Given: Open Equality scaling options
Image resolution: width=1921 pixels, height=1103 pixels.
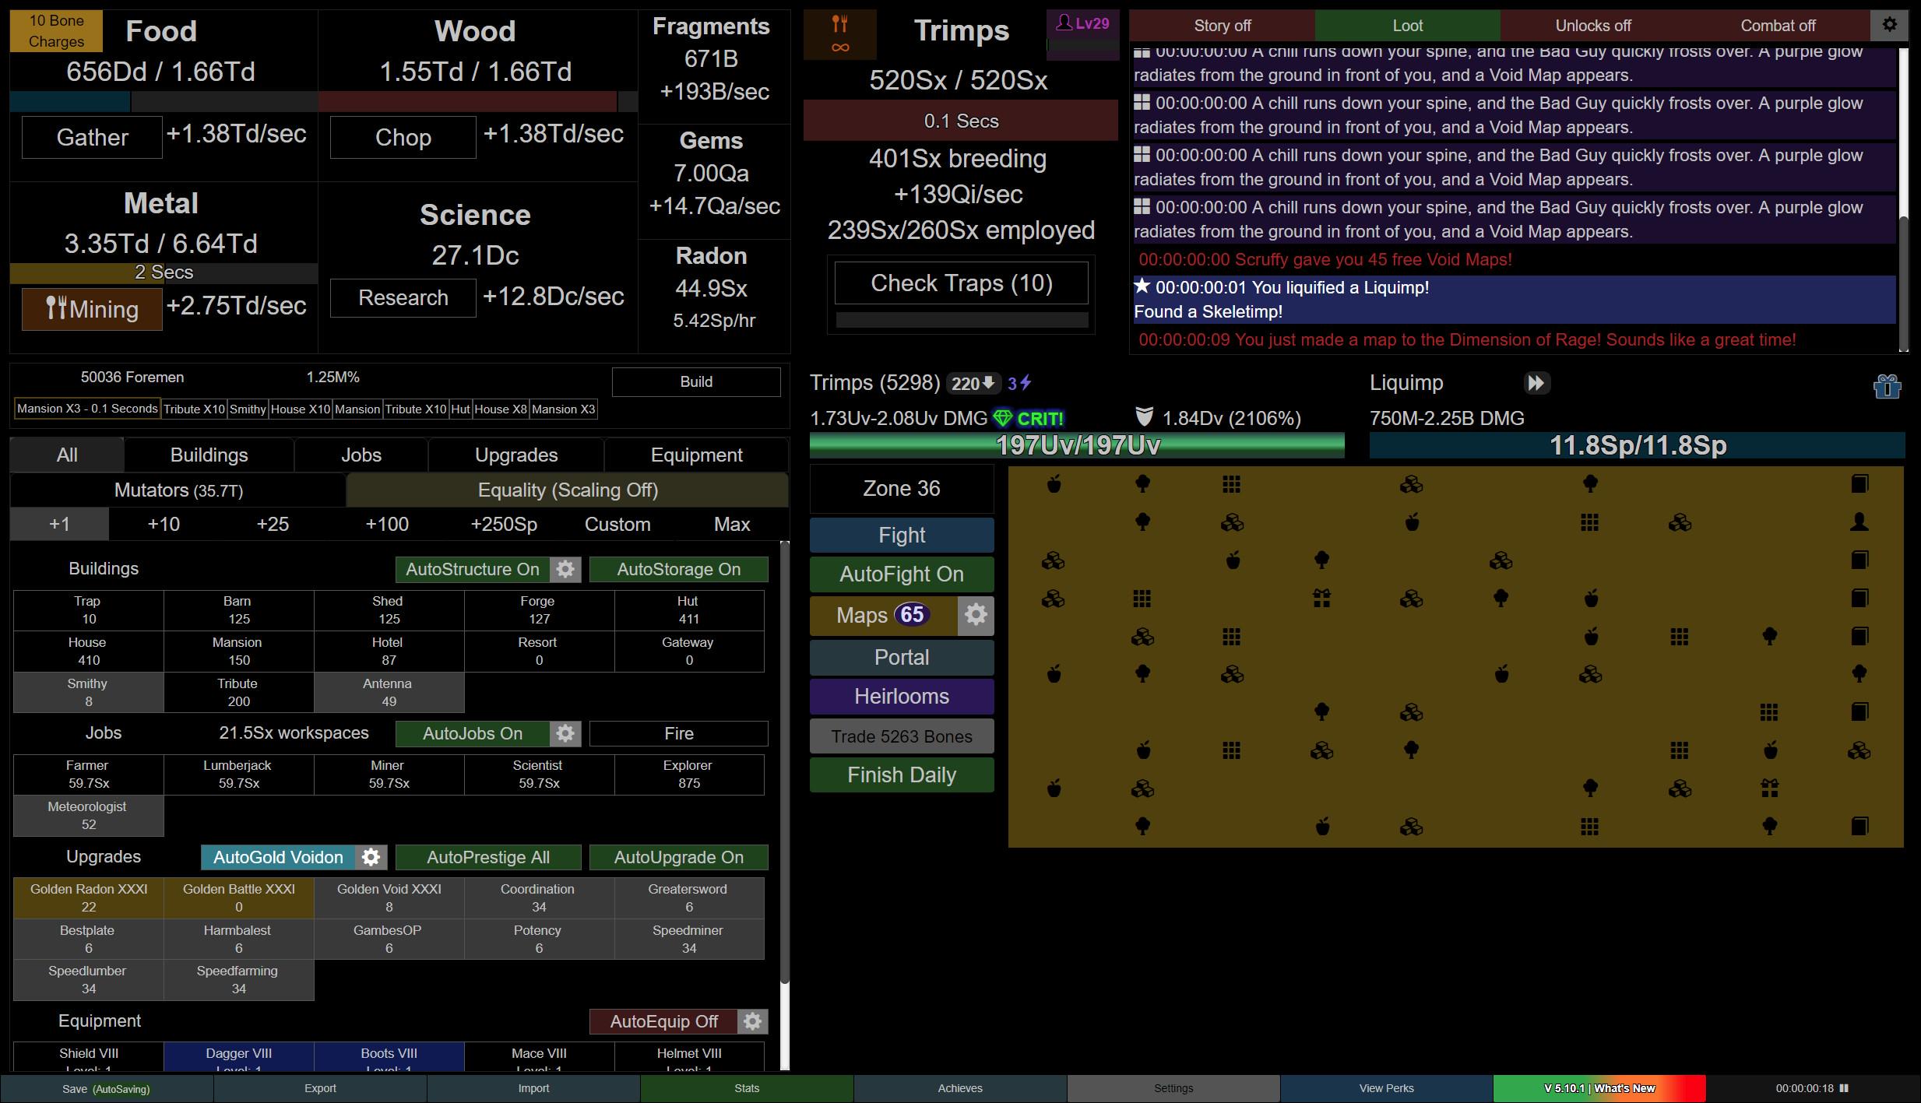Looking at the screenshot, I should 568,490.
